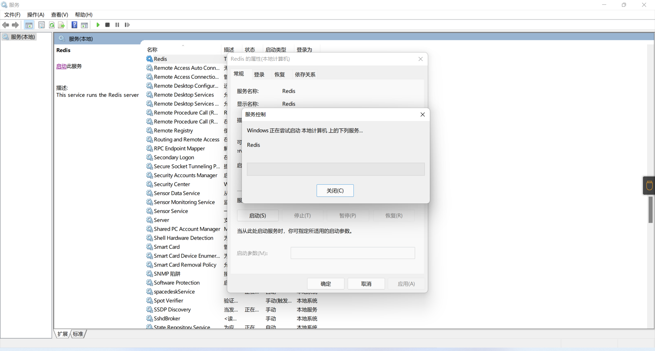Click the gear icon for Shell Hardware Detection
The image size is (655, 351).
pos(149,238)
